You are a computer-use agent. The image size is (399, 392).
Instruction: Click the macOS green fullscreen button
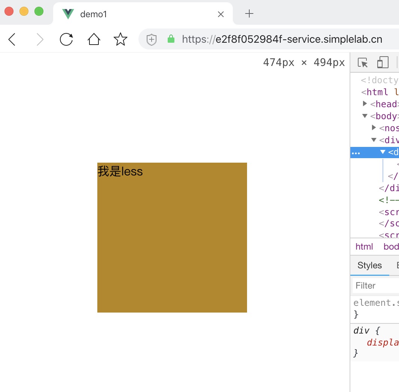(x=39, y=11)
